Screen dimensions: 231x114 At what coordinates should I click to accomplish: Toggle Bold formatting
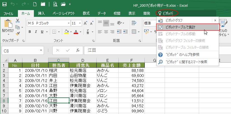30,32
